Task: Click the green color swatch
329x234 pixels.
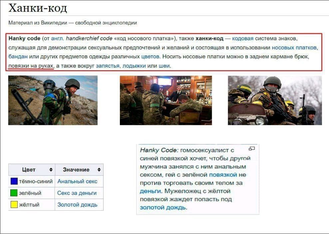Action: (x=14, y=193)
